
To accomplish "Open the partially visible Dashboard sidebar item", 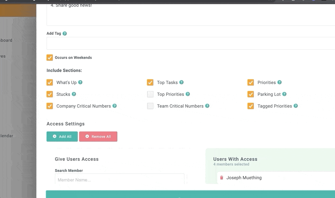I will pyautogui.click(x=6, y=40).
